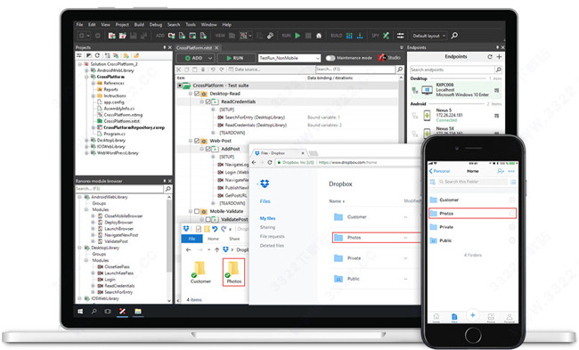Open File Explorer from the taskbar
The width and height of the screenshot is (579, 350).
pyautogui.click(x=138, y=312)
